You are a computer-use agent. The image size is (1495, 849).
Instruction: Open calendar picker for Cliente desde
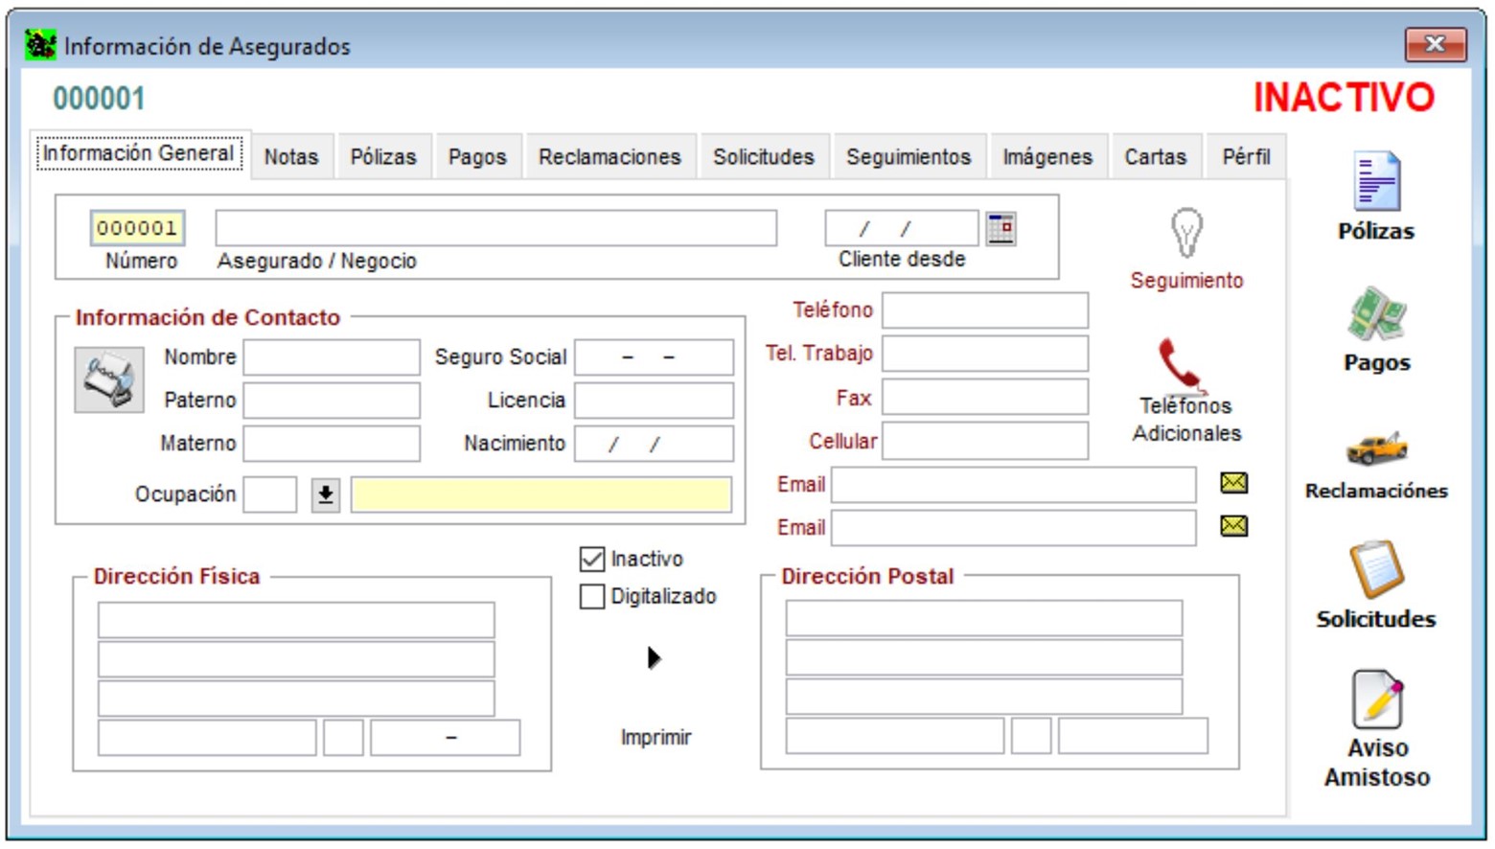[1000, 229]
